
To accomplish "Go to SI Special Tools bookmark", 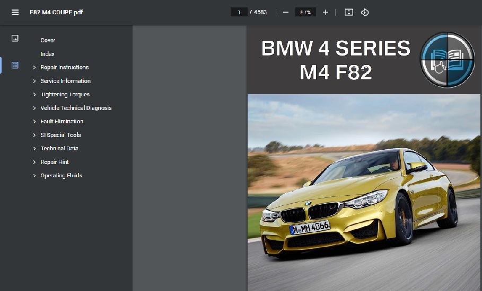I will click(x=60, y=135).
